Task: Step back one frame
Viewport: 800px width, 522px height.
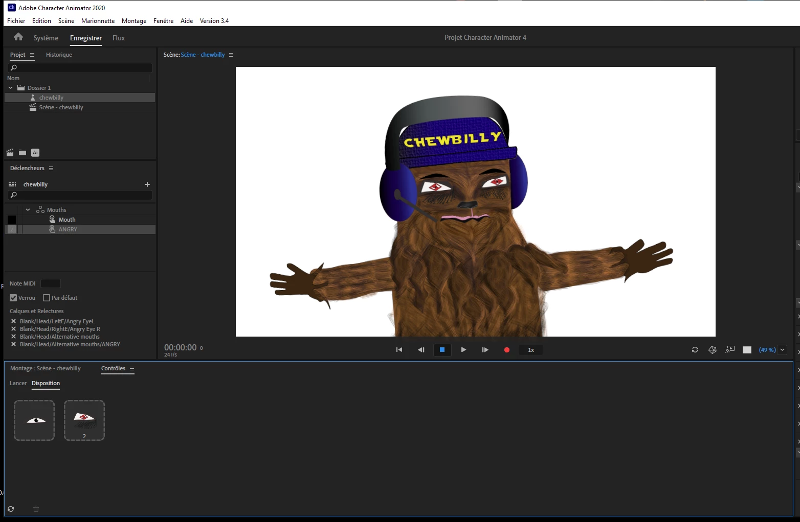Action: point(421,350)
